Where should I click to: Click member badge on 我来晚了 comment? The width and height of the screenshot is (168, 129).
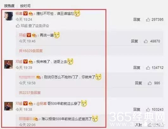click(x=31, y=62)
